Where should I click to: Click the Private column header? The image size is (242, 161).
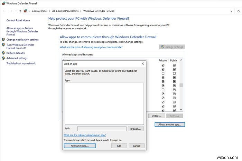tap(162, 60)
